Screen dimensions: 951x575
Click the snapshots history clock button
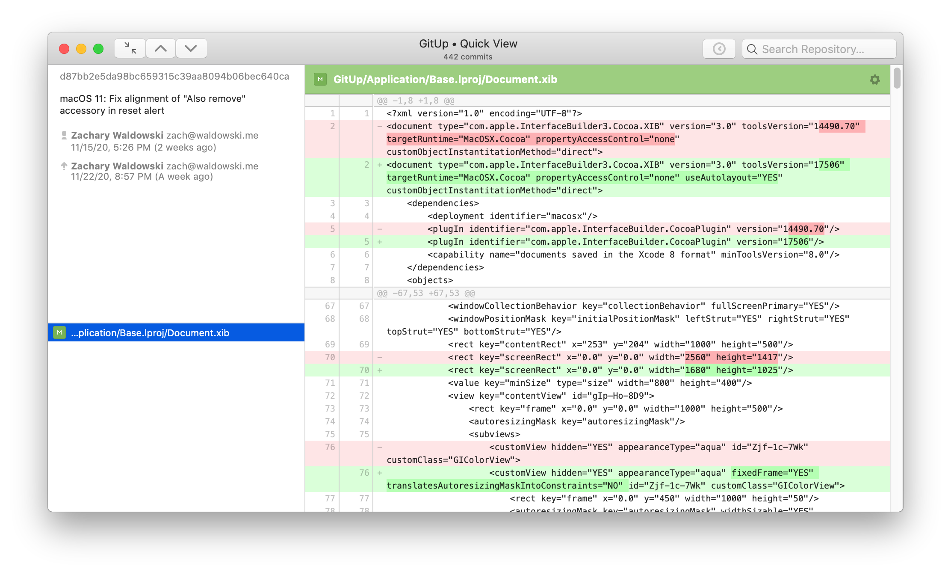[719, 49]
